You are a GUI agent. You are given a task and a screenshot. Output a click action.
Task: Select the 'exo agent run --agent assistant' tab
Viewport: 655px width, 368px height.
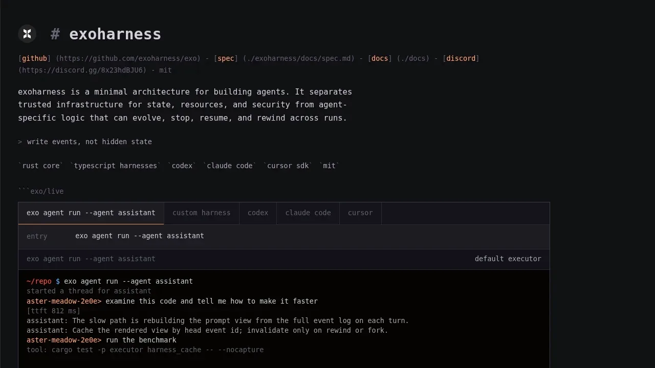tap(91, 213)
